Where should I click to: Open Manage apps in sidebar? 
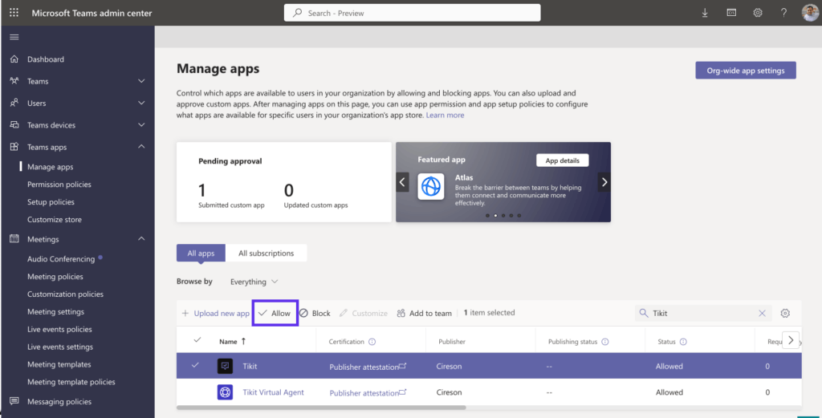point(51,167)
